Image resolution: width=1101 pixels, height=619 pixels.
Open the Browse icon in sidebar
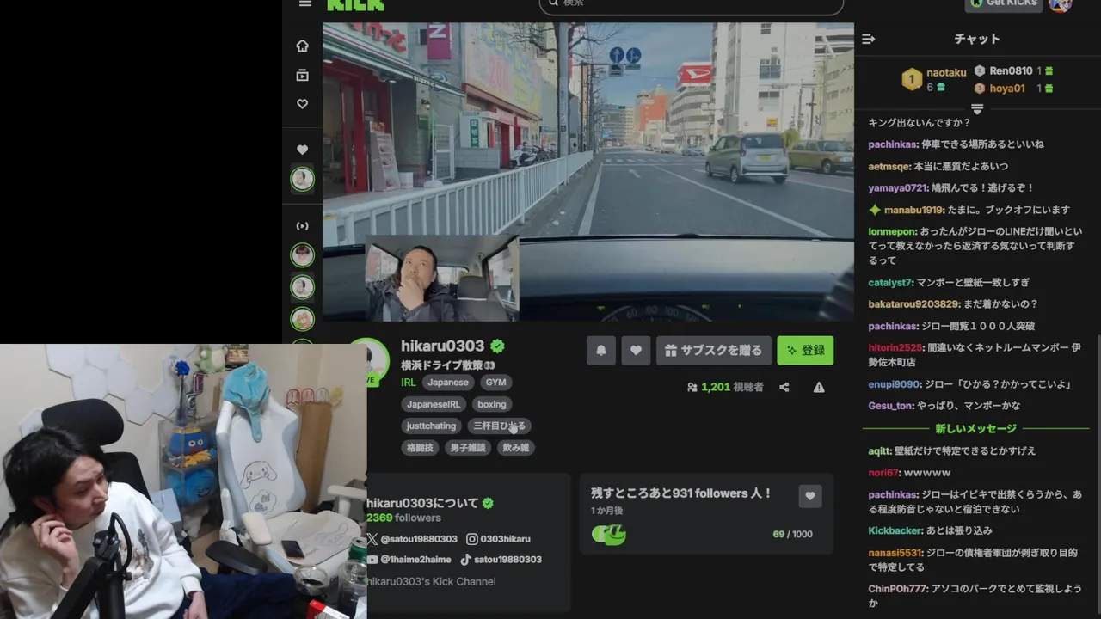(x=302, y=76)
